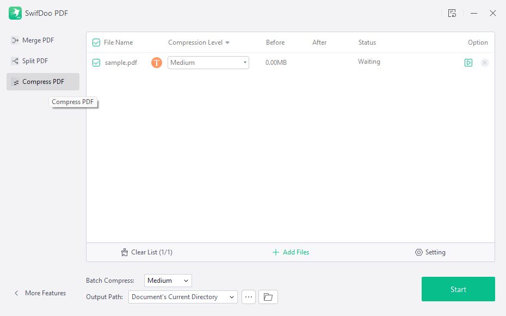The image size is (506, 316).
Task: Click the SwifDoo PDF title text
Action: [x=46, y=13]
